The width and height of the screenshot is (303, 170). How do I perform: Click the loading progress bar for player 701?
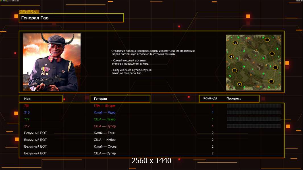[x=254, y=105]
